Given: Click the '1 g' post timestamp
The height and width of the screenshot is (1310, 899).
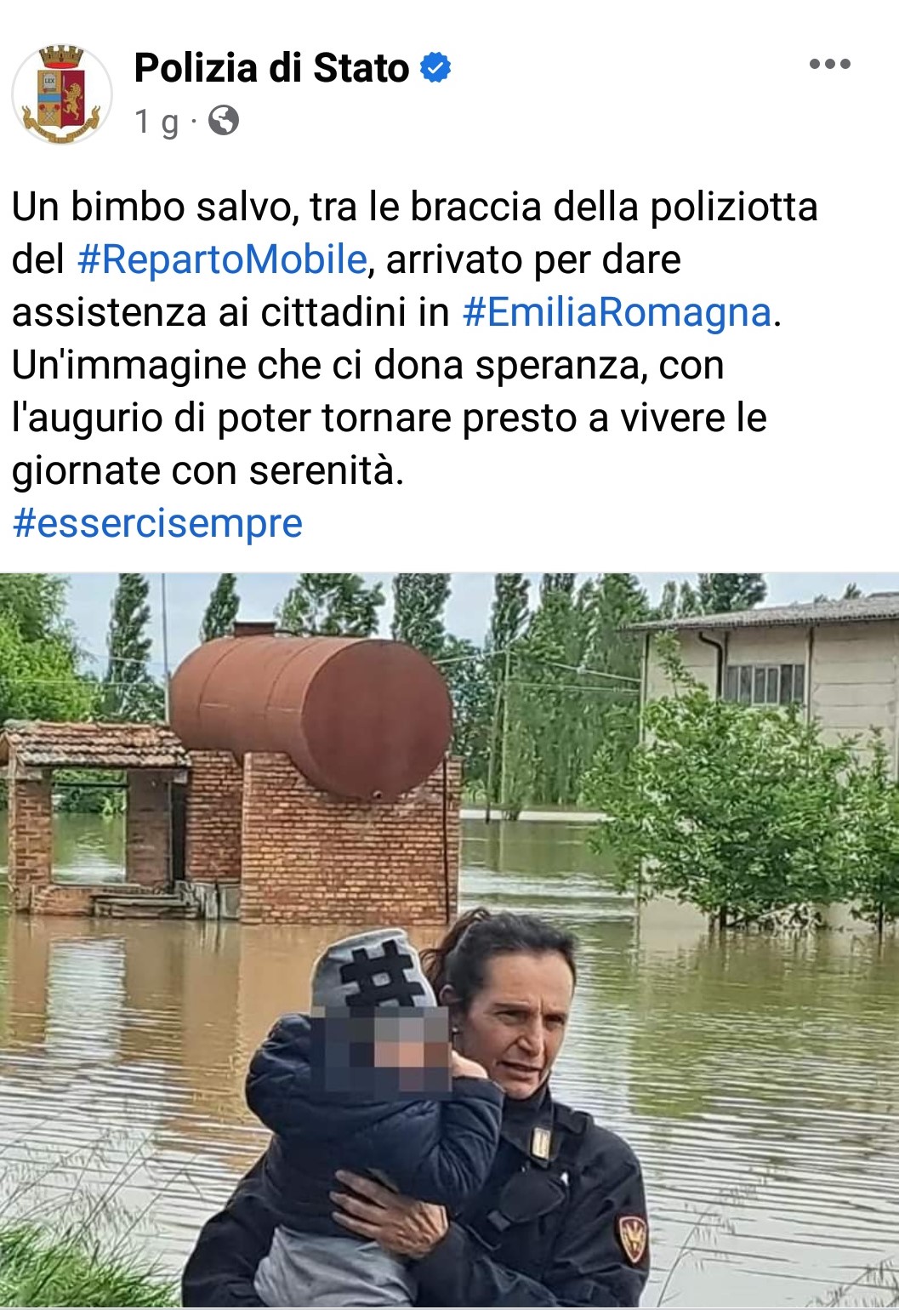Looking at the screenshot, I should coord(157,122).
